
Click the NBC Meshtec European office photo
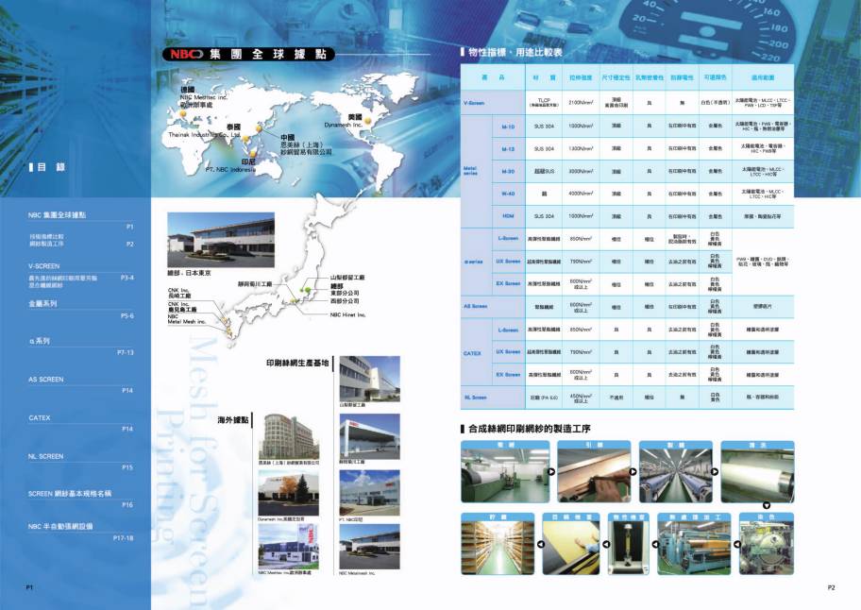click(x=288, y=547)
